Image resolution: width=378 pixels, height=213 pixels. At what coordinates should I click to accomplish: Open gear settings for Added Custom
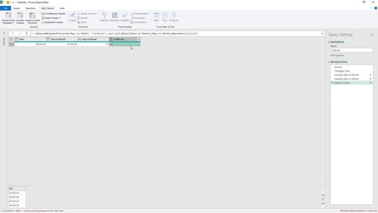pos(370,83)
